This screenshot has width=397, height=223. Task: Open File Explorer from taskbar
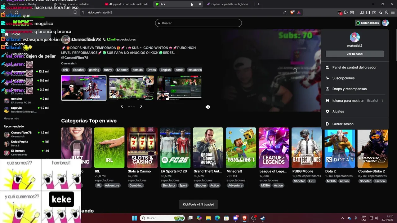point(208,218)
